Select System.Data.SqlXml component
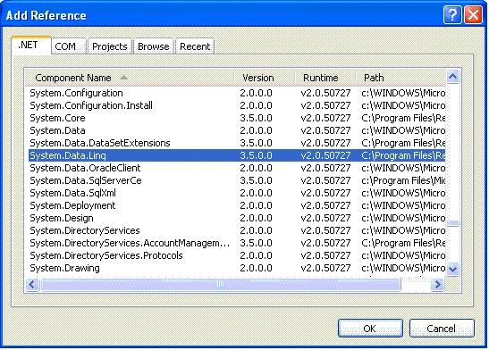The height and width of the screenshot is (350, 489). [x=237, y=193]
